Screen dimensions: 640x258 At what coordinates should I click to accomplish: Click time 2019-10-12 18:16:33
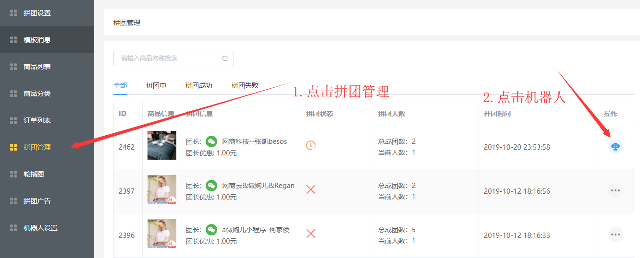click(x=517, y=235)
